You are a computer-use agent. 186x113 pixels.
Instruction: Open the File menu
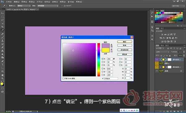[x=9, y=2]
